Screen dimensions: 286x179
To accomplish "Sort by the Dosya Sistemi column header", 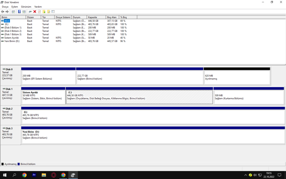I will coord(63,17).
